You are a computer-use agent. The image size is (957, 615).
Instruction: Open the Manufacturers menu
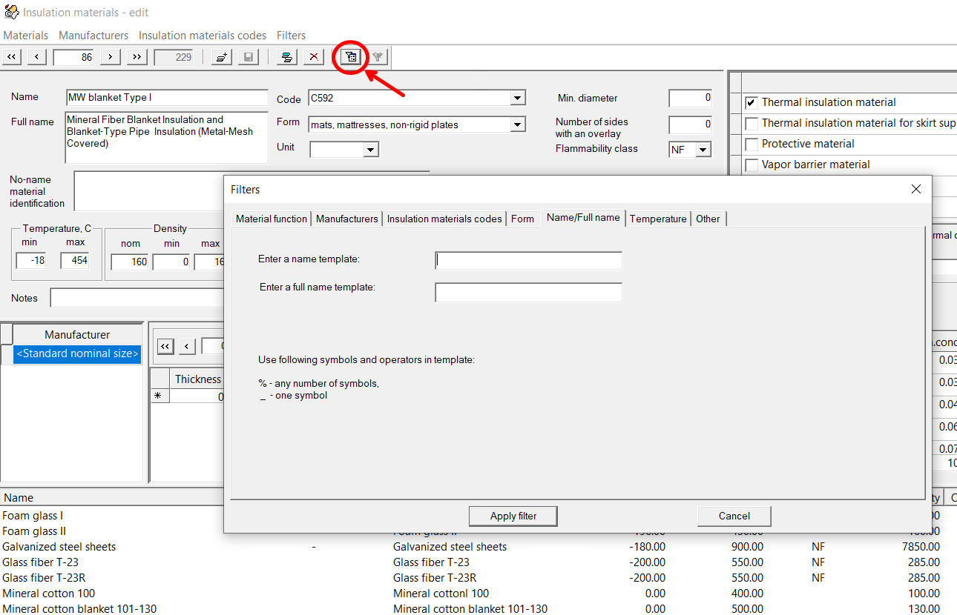(93, 36)
